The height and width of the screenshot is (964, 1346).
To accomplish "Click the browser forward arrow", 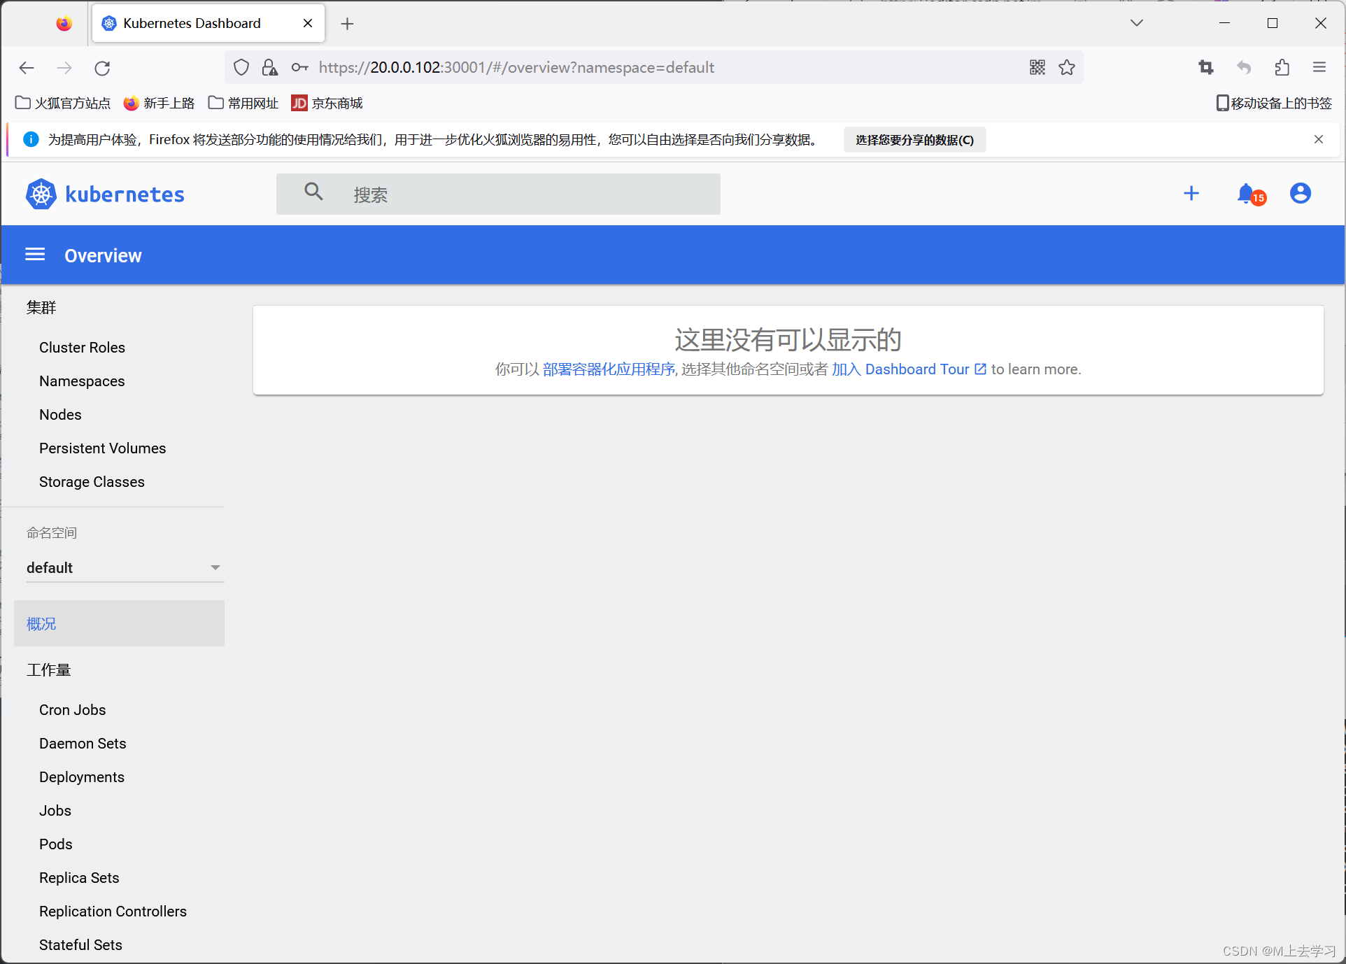I will (64, 68).
